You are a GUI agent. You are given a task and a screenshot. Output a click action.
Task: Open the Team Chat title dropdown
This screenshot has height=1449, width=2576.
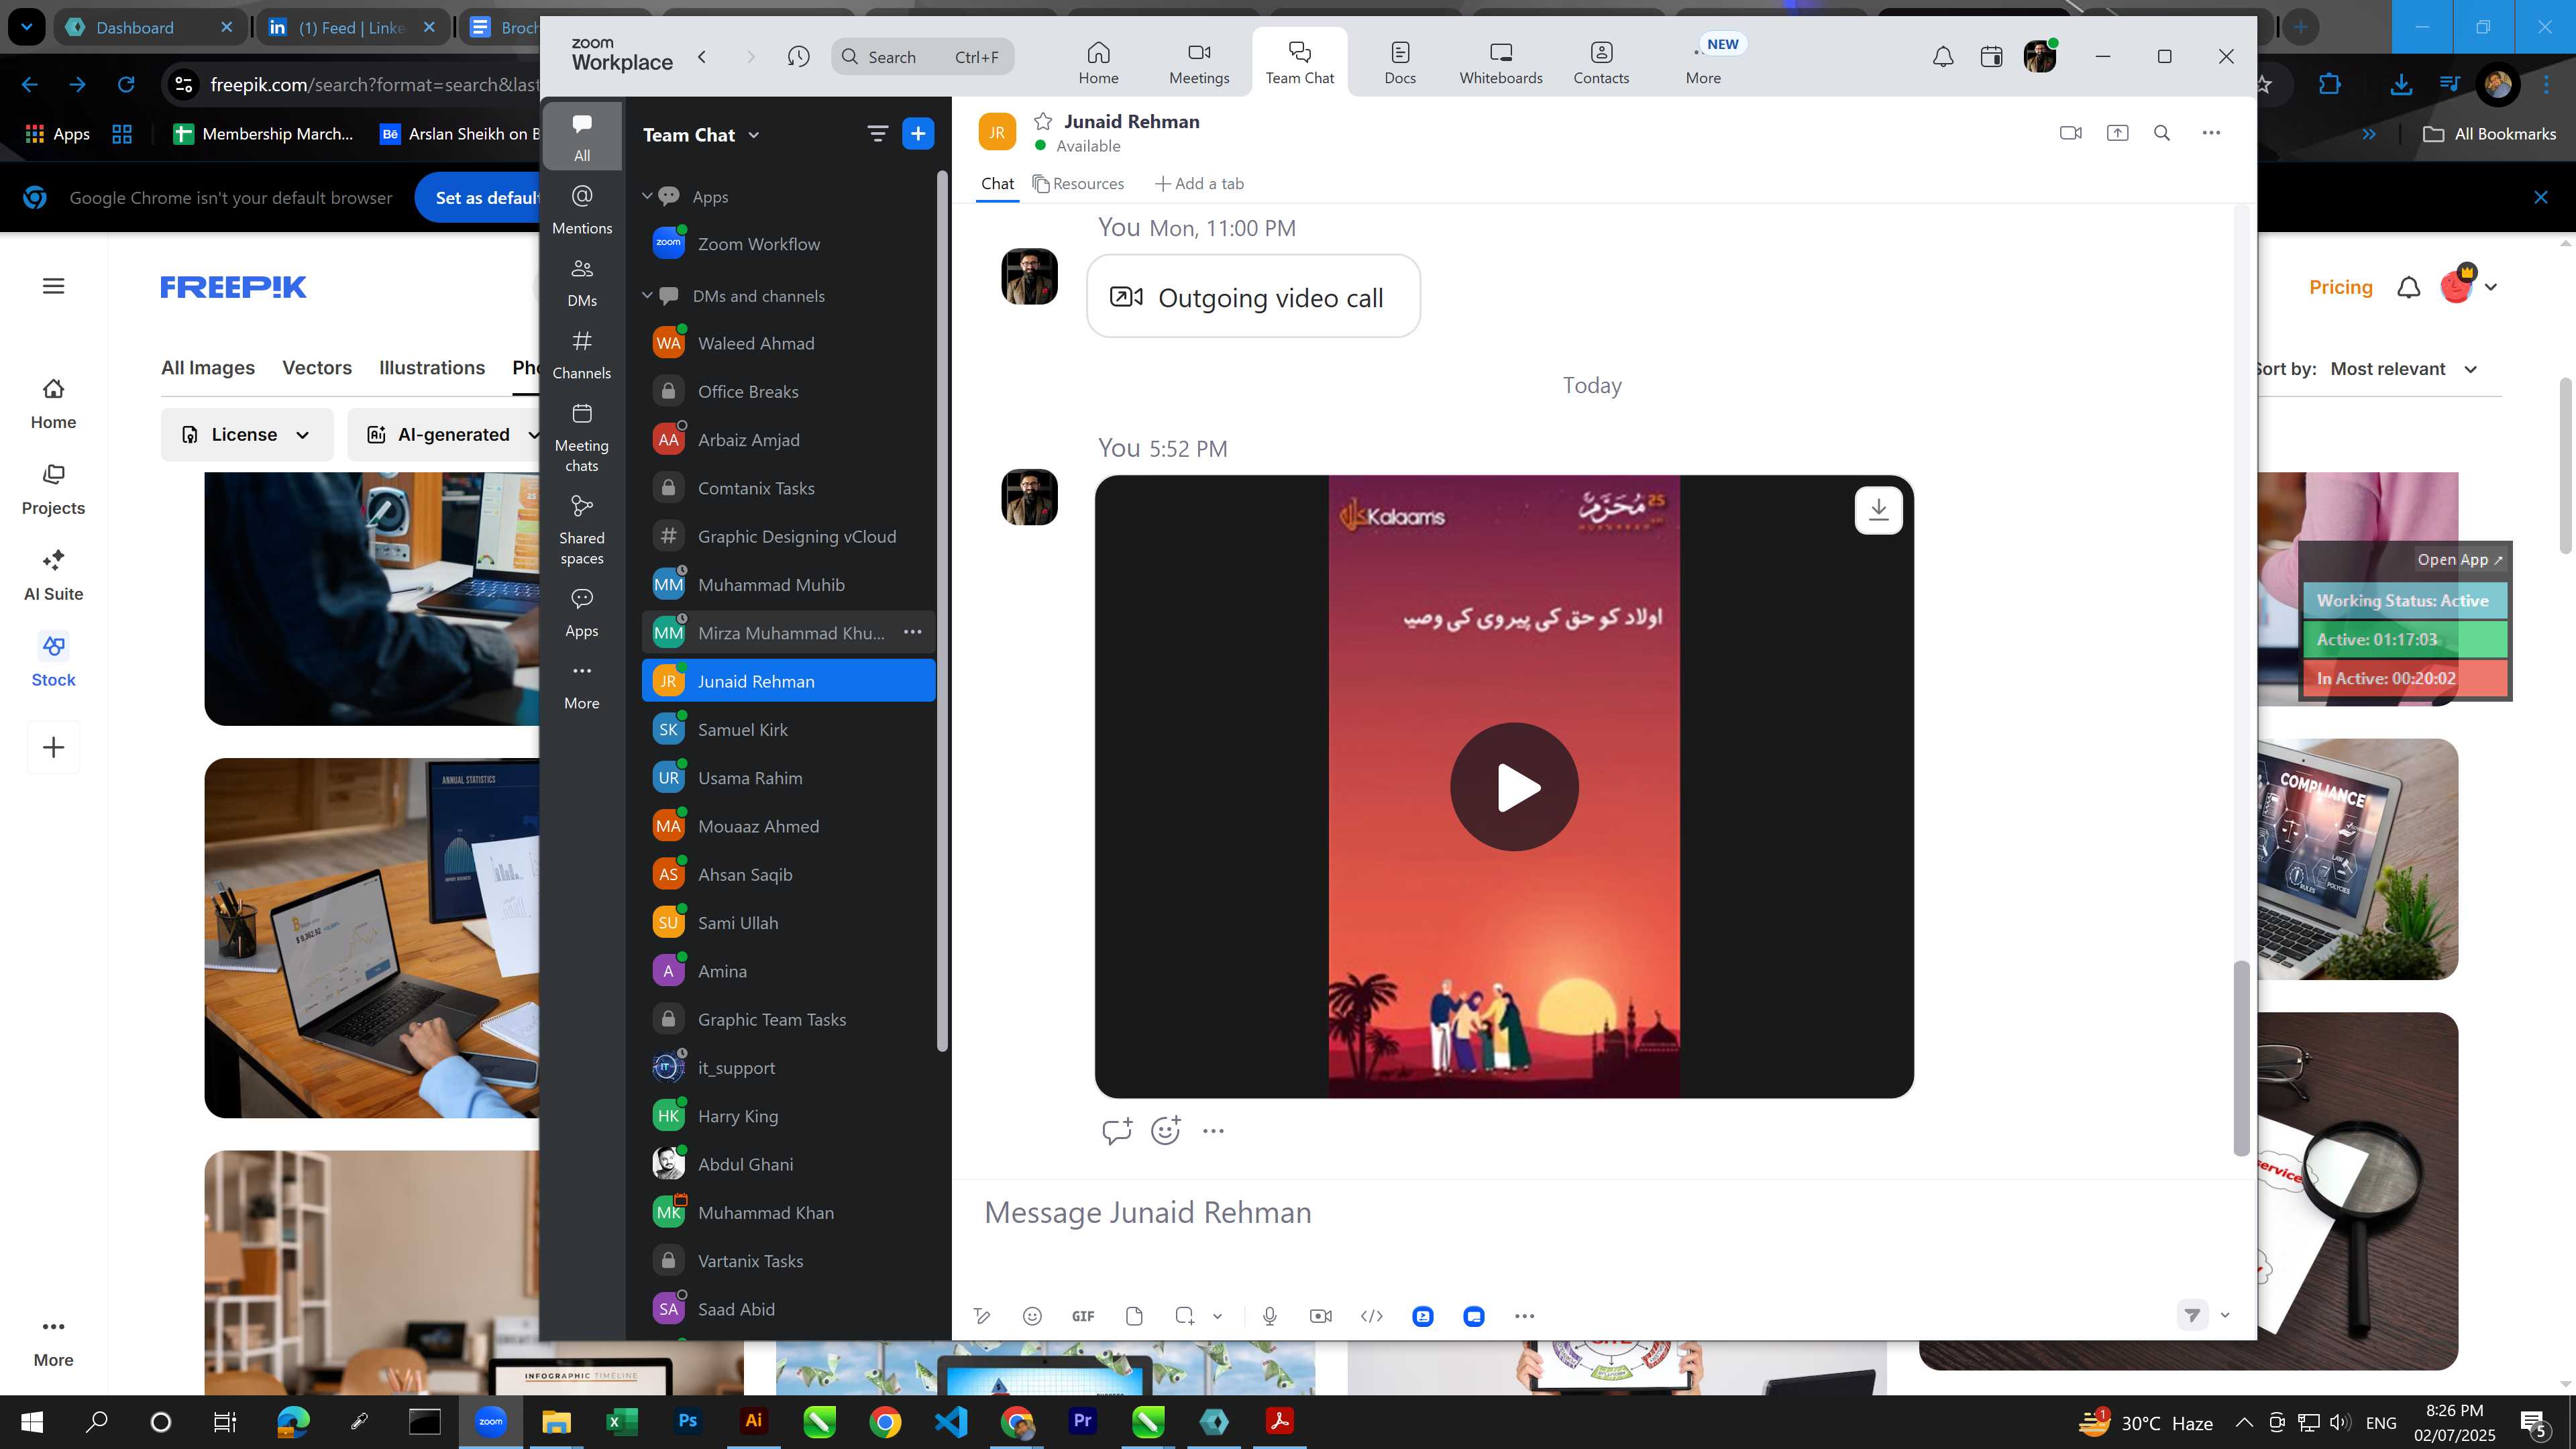coord(753,135)
